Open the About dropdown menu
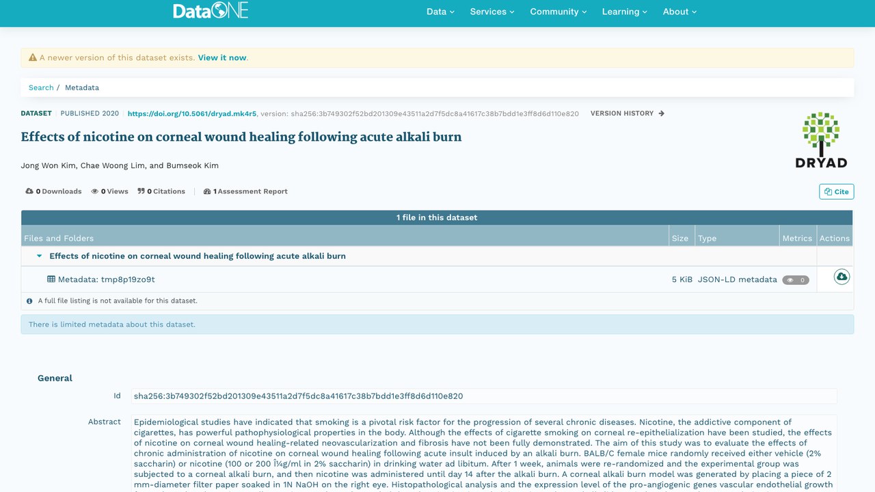This screenshot has height=492, width=875. [x=679, y=12]
